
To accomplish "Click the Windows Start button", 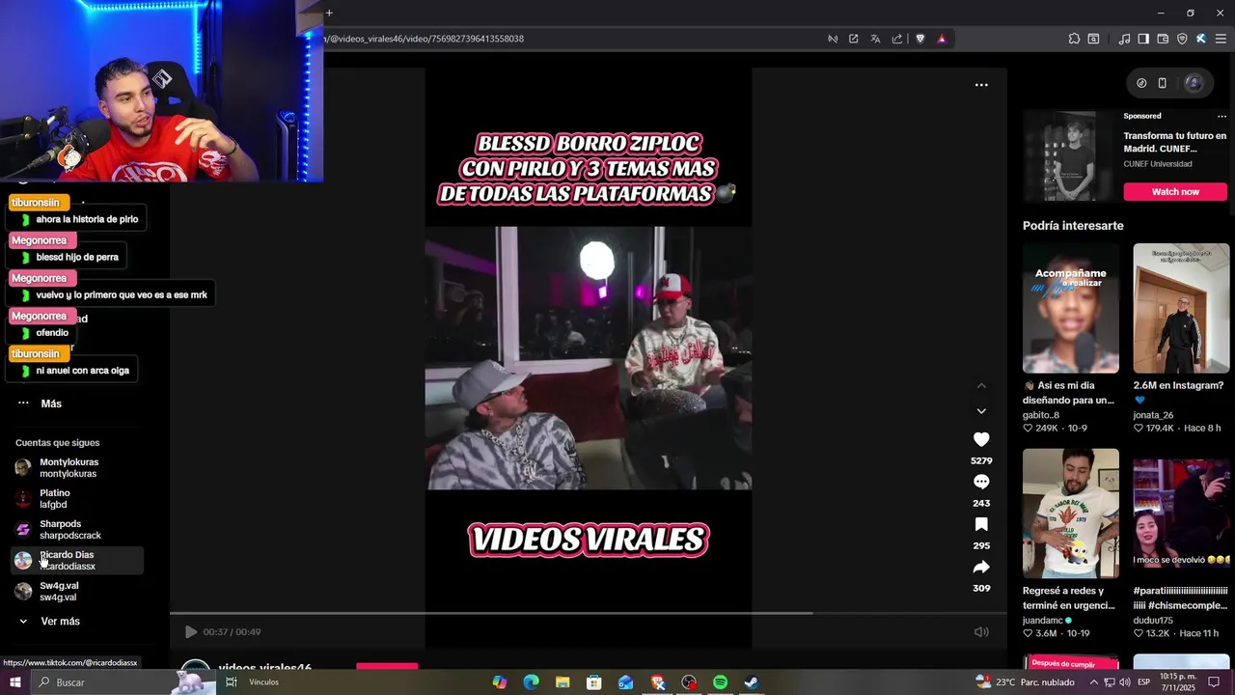I will click(x=15, y=682).
